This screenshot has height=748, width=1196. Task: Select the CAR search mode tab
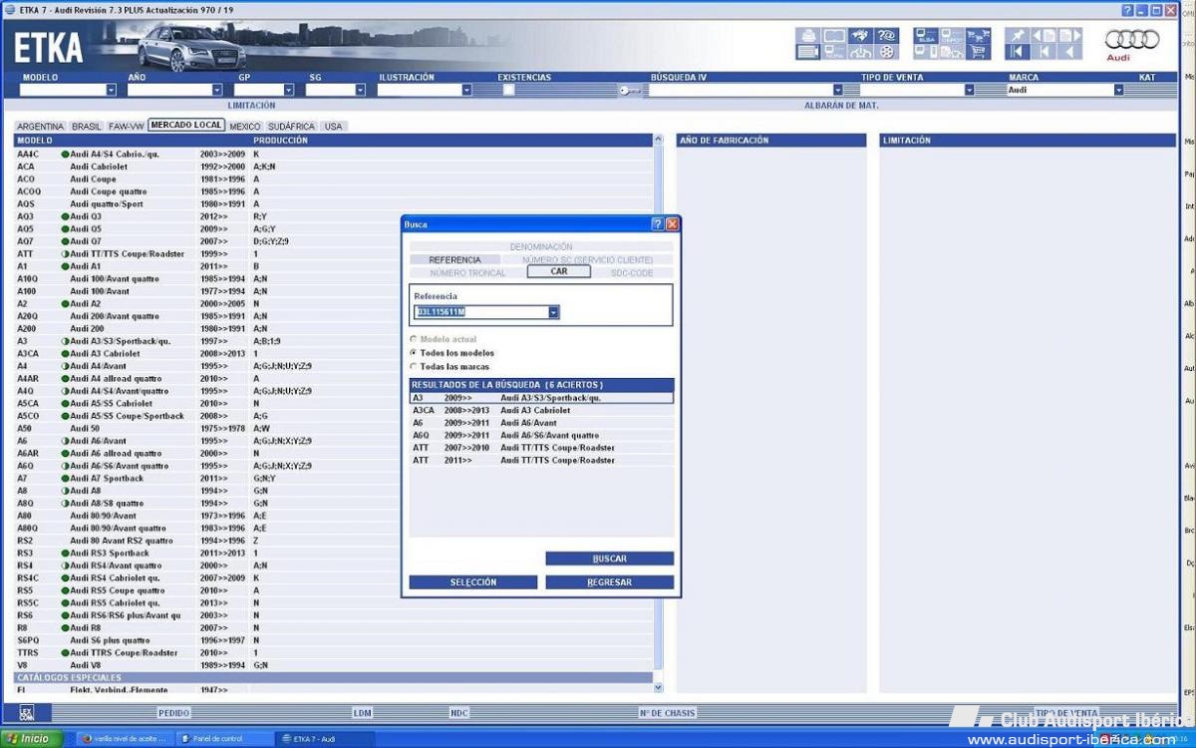tap(559, 271)
